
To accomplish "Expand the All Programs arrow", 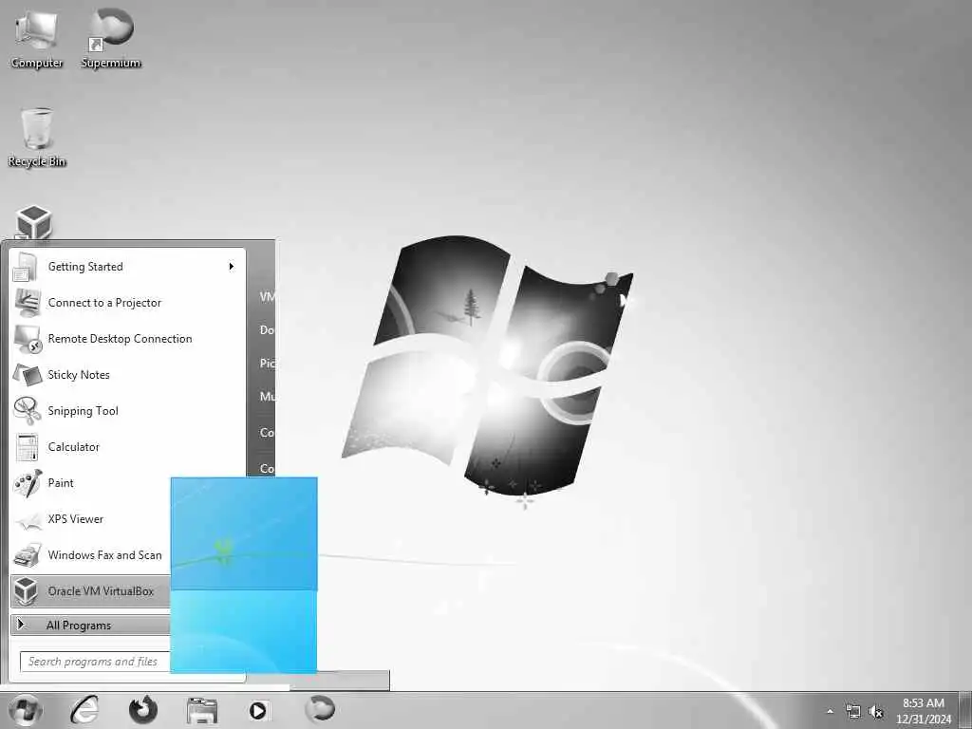I will [21, 625].
